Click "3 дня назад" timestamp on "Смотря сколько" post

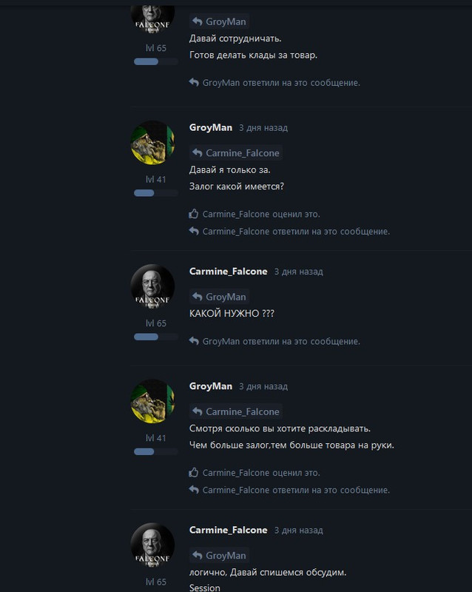click(x=263, y=386)
